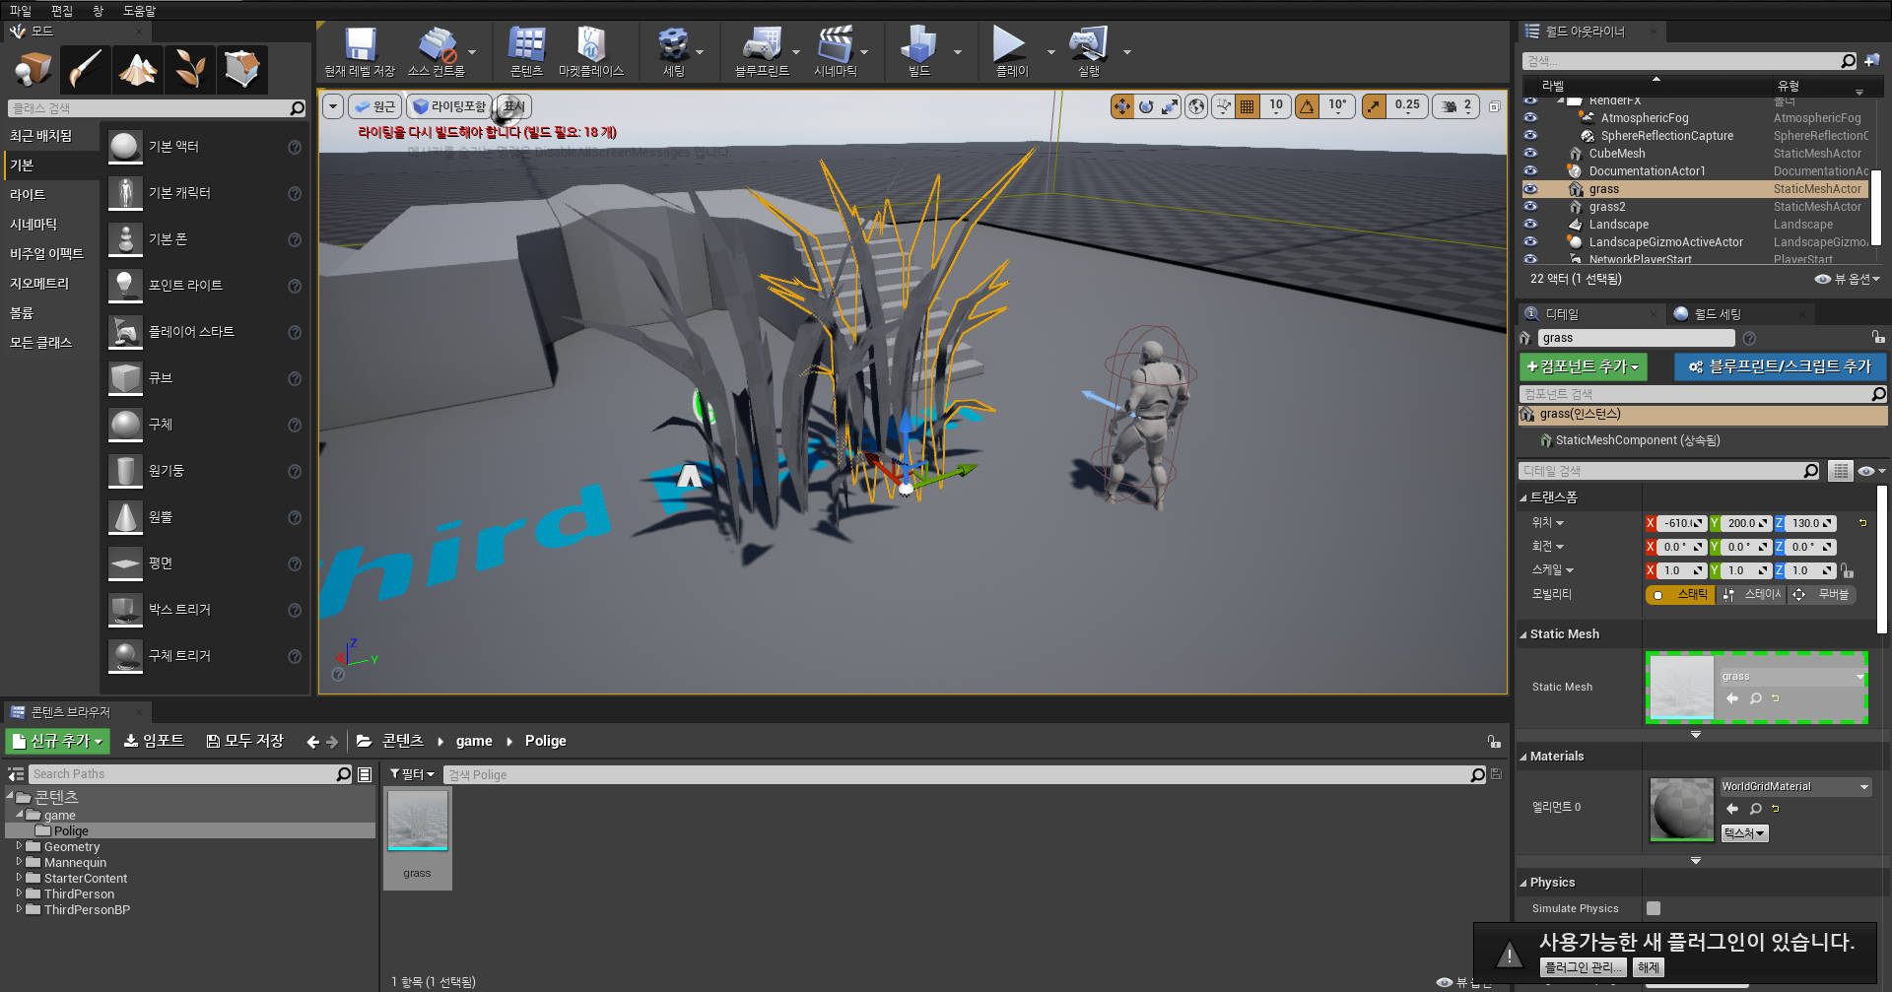Open Textures dropdown under material

coord(1744,833)
